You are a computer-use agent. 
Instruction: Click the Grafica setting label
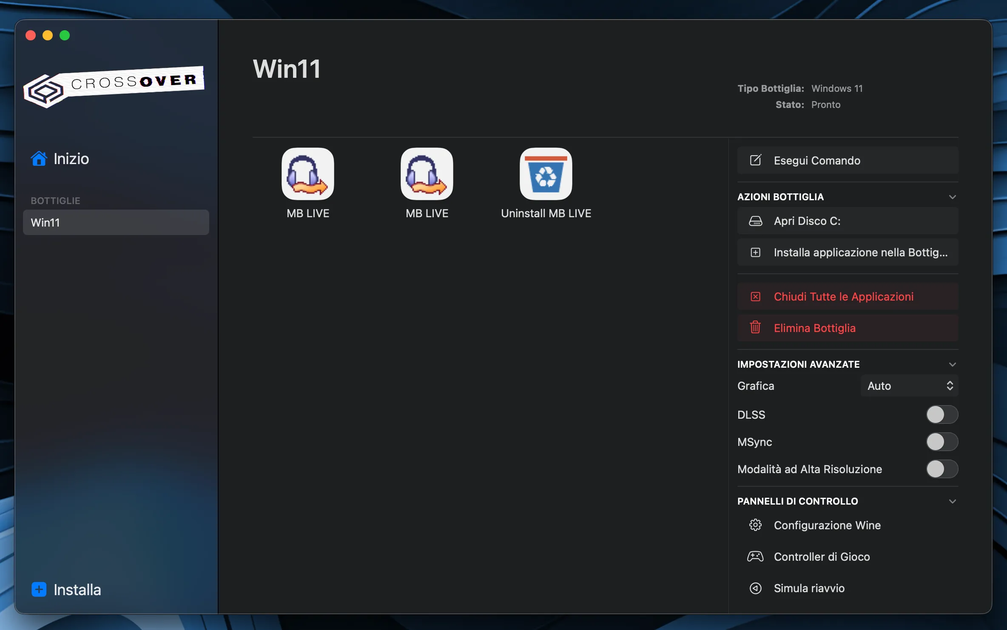[x=756, y=386]
